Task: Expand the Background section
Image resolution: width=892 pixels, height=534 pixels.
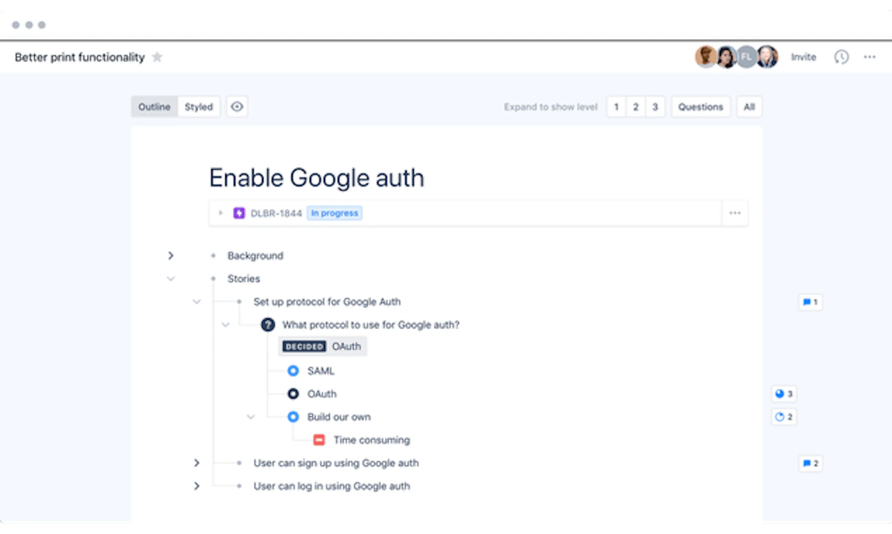Action: tap(171, 256)
